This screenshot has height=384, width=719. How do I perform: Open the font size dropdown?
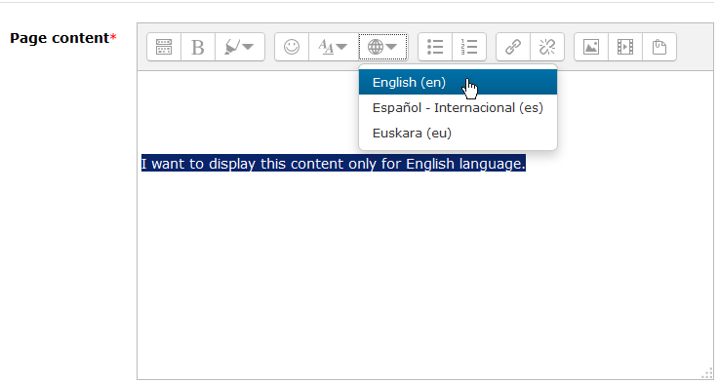pos(334,47)
